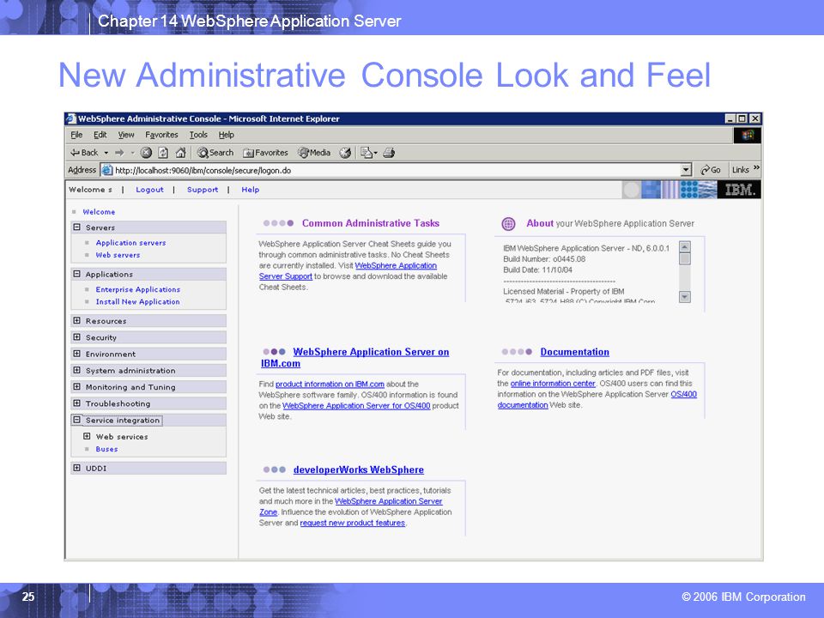The image size is (824, 618).
Task: Collapse the Service integration section
Action: pos(77,420)
